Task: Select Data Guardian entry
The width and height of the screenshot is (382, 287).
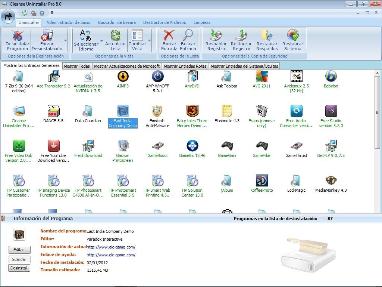Action: point(88,115)
